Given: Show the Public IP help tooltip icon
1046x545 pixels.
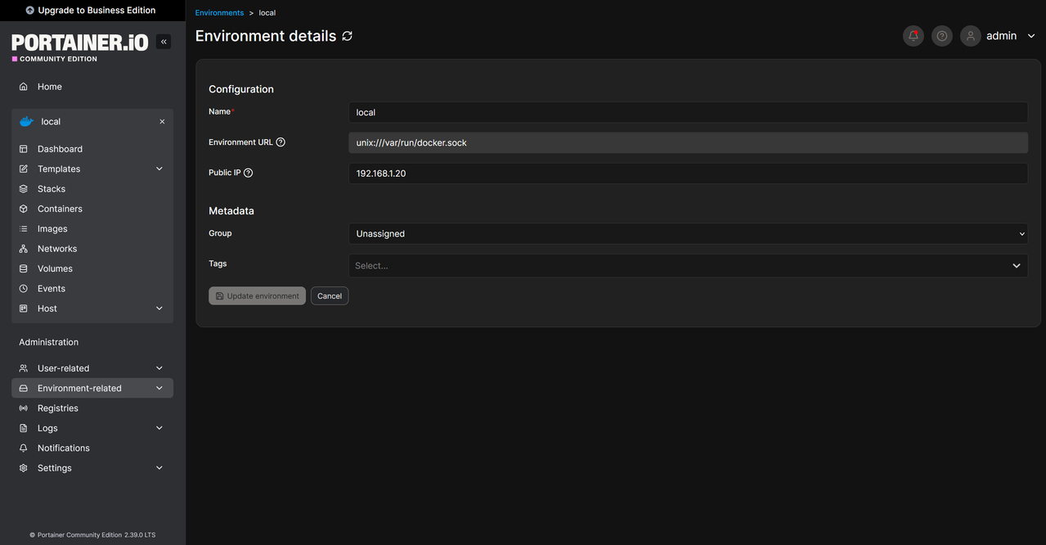Looking at the screenshot, I should 249,173.
